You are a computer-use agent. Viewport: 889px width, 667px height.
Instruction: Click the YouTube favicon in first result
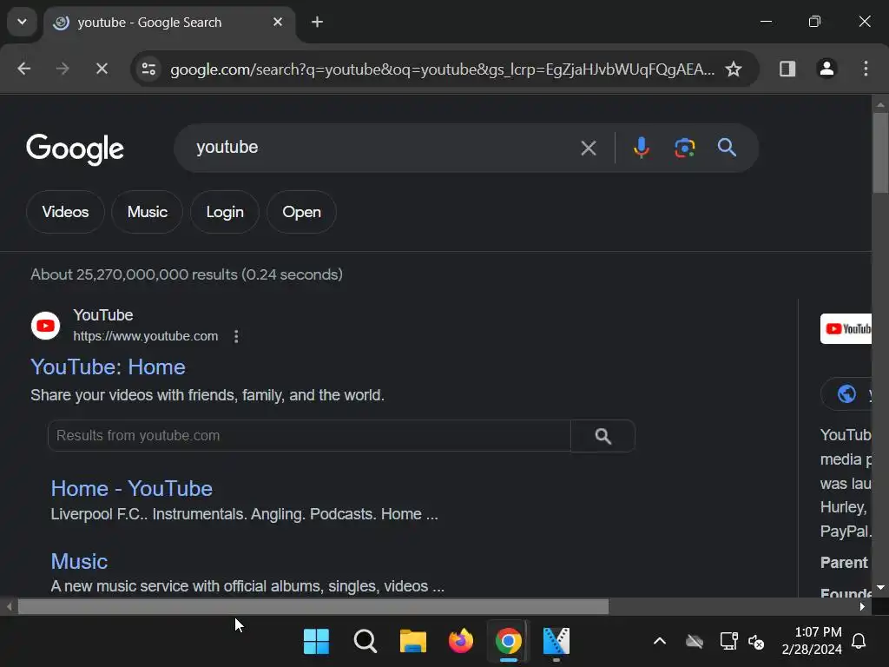pyautogui.click(x=45, y=326)
